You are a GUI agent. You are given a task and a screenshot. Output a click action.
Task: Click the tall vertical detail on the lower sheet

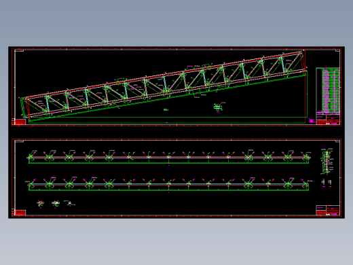[x=327, y=161]
